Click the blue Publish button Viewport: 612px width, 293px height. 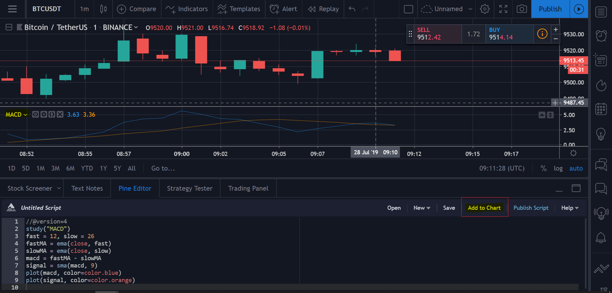[x=550, y=9]
